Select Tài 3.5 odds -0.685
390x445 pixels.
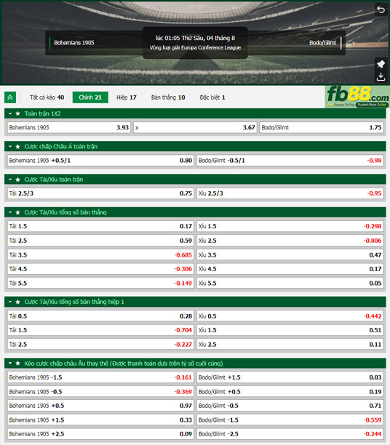coord(100,254)
